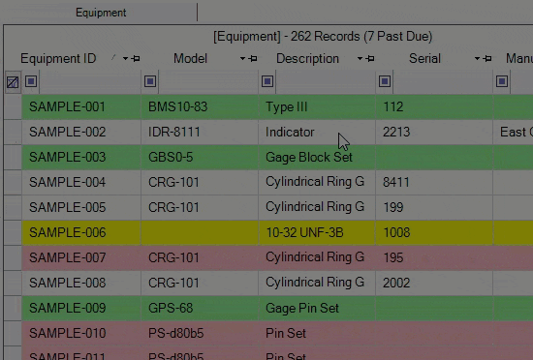533x360 pixels.
Task: Click the filter operator icon under Equipment ID
Action: click(31, 81)
